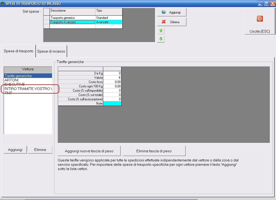
Task: Edit the Da Kg value cell
Action: click(x=112, y=73)
